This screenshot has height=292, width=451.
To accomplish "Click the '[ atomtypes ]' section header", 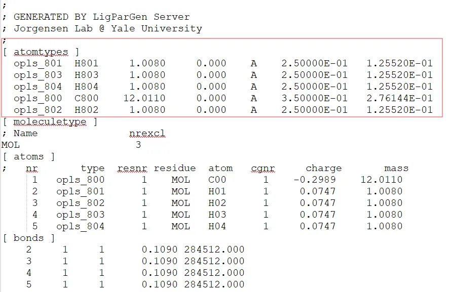I will point(41,52).
